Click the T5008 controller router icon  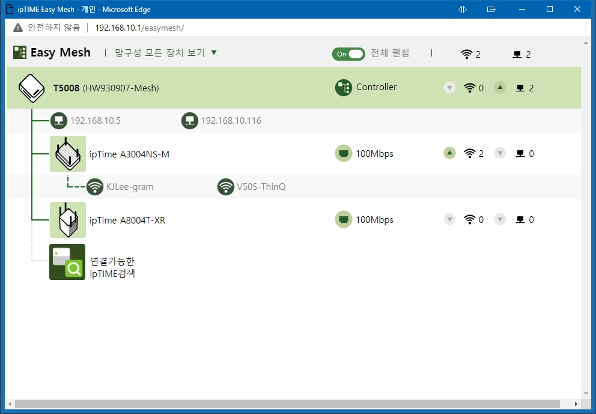coord(32,88)
